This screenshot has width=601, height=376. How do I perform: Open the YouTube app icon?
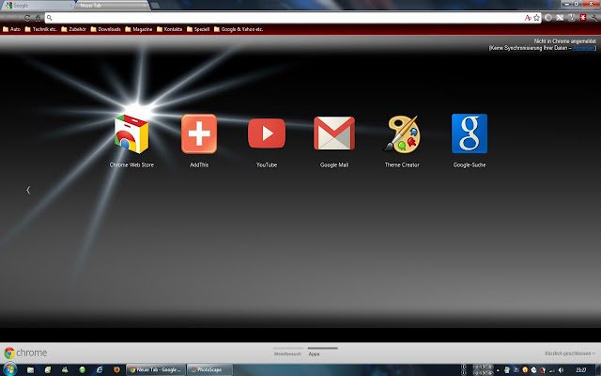[267, 133]
